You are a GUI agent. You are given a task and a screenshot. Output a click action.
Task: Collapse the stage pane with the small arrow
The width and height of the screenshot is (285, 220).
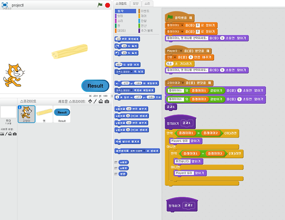pyautogui.click(x=112, y=96)
